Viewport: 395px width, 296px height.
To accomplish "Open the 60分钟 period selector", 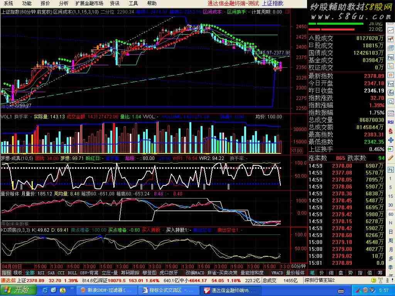I will (x=298, y=266).
